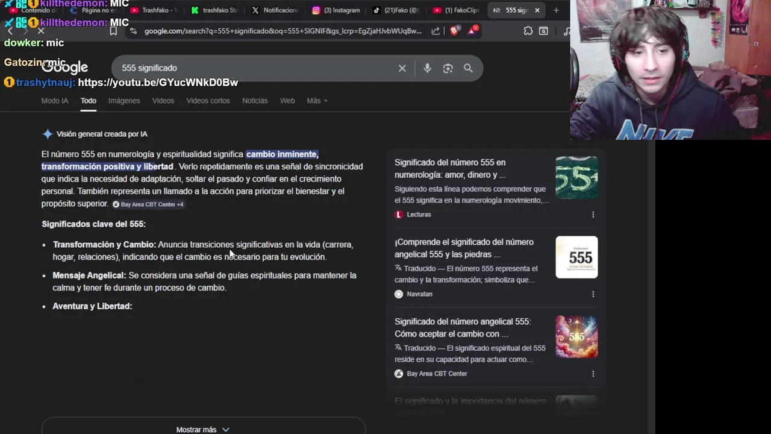Viewport: 771px width, 434px height.
Task: Click the Significados clave del 555 heading
Action: (93, 224)
